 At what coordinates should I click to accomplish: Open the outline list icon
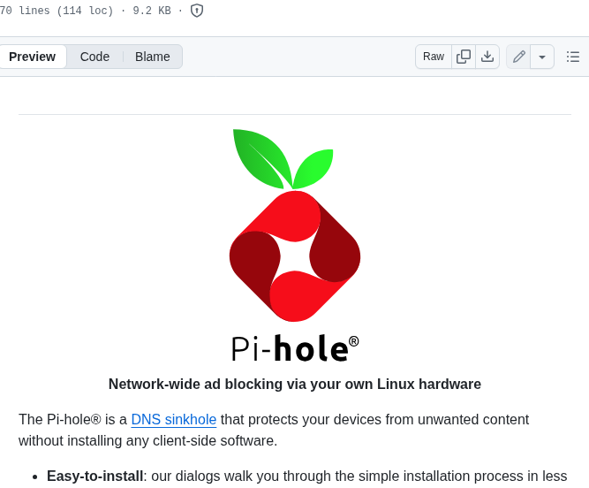(573, 57)
